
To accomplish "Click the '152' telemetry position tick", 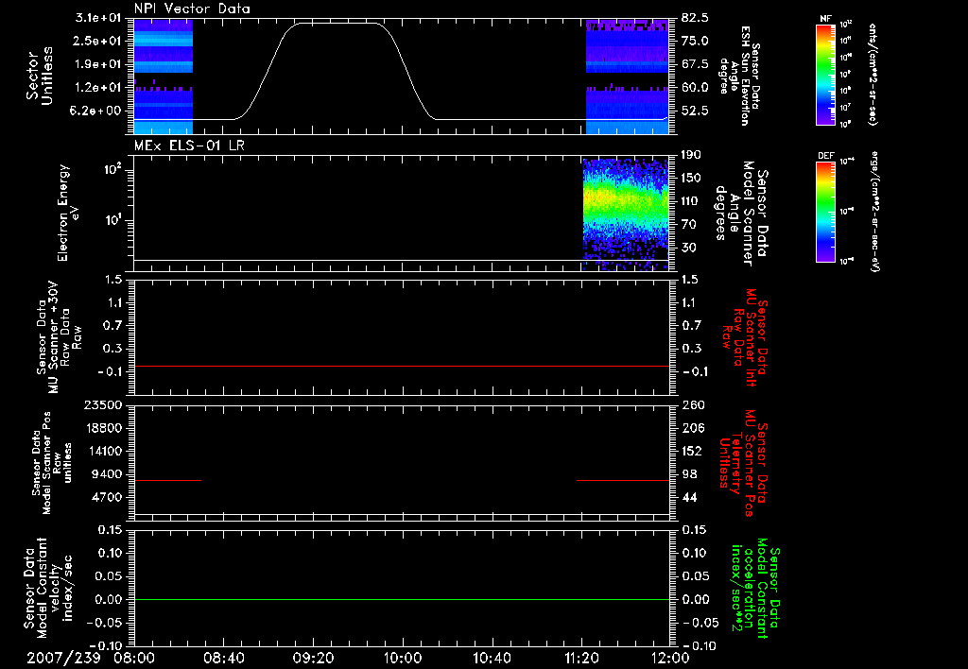I will [692, 451].
